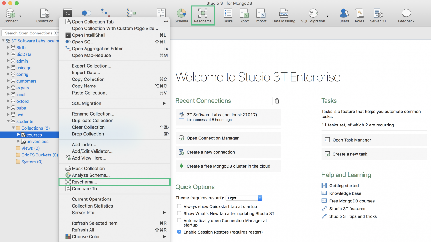Viewport: 431px width, 242px height.
Task: Open the Import tool
Action: point(261,15)
